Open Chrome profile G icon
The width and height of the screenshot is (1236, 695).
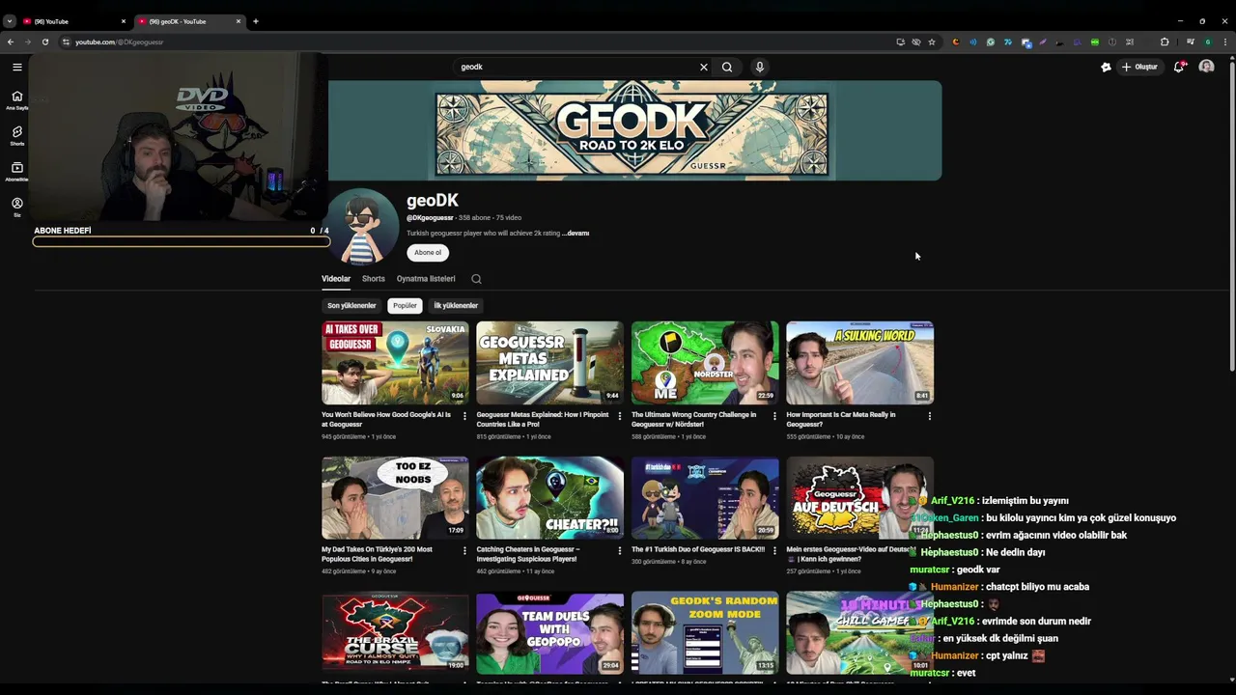[x=1208, y=42]
